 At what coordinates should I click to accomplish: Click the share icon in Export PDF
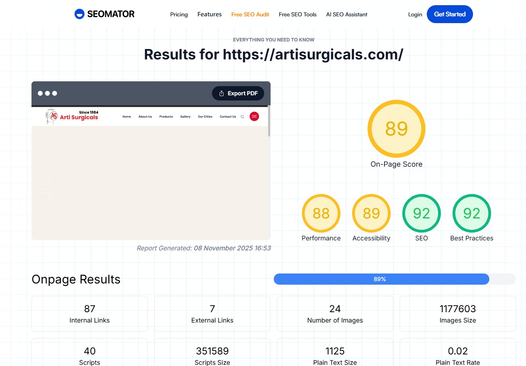(222, 93)
